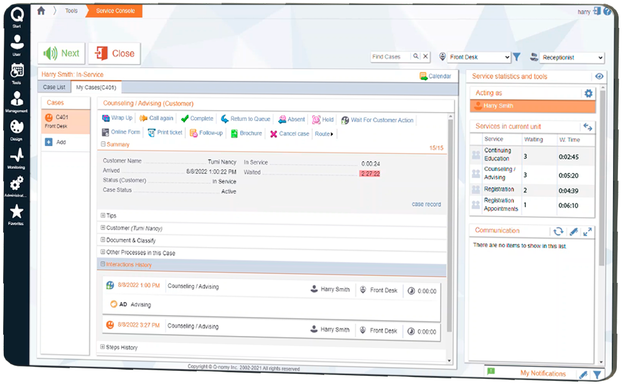
Task: Open the Brochure option
Action: [x=246, y=133]
